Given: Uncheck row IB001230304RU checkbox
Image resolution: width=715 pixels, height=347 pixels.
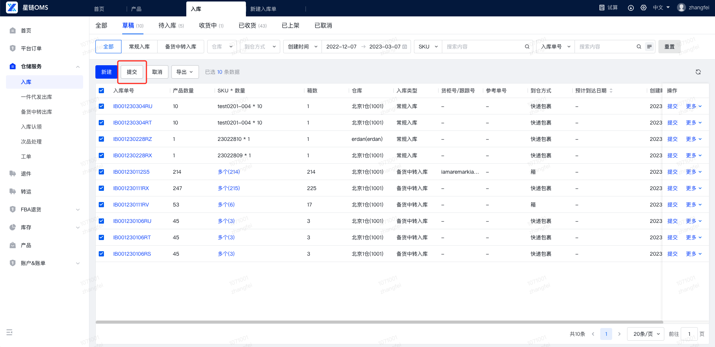Looking at the screenshot, I should pyautogui.click(x=101, y=106).
